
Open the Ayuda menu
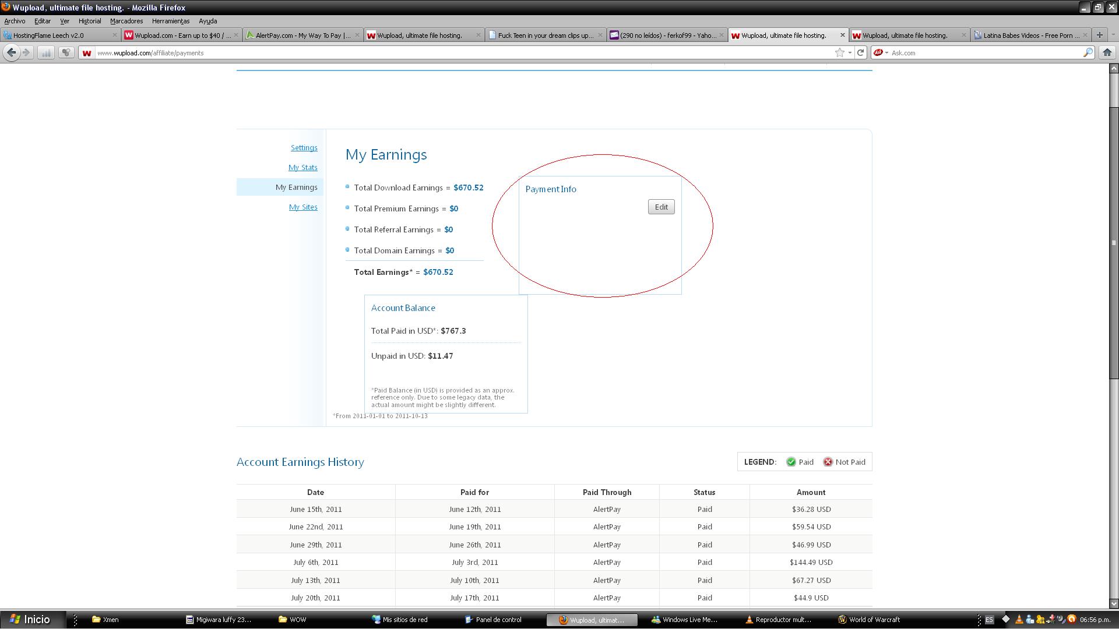(208, 21)
